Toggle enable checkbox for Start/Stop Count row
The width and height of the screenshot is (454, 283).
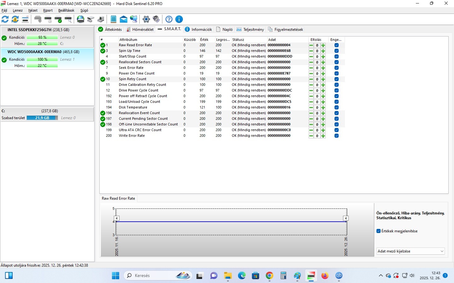point(336,57)
